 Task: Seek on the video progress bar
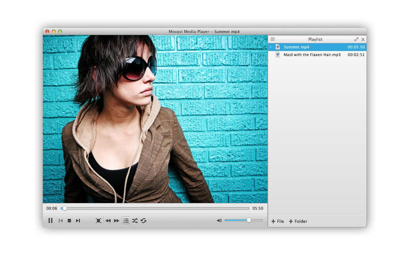click(155, 209)
